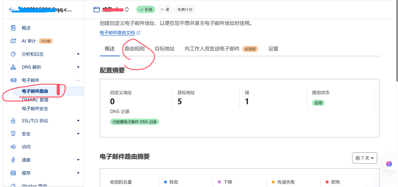
Task: Collapse the 电子邮件 sidebar section
Action: click(78, 80)
